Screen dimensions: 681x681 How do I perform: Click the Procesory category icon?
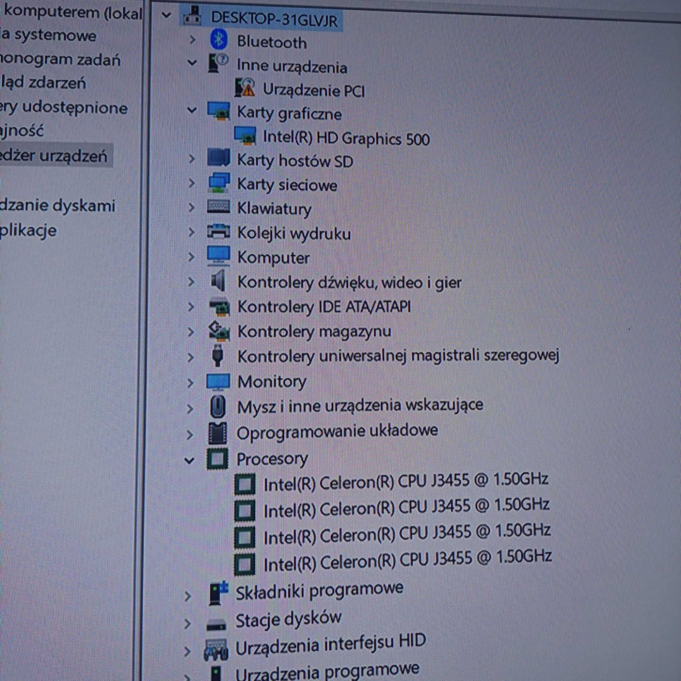click(x=217, y=459)
